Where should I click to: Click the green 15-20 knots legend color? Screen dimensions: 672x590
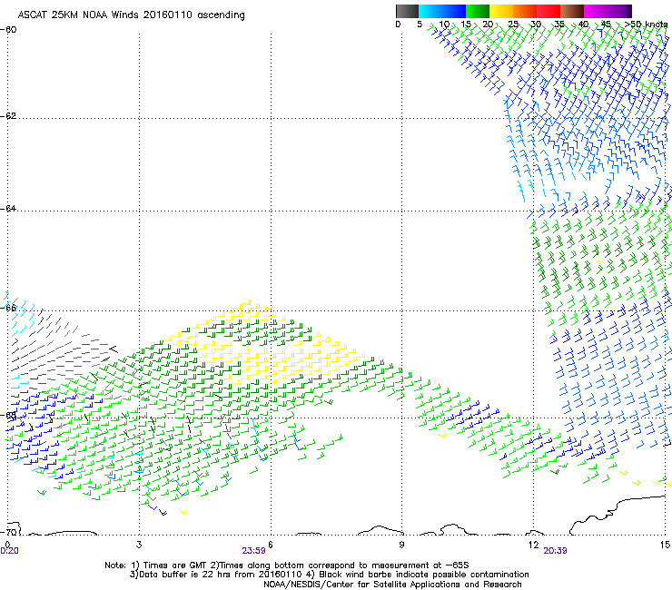478,11
